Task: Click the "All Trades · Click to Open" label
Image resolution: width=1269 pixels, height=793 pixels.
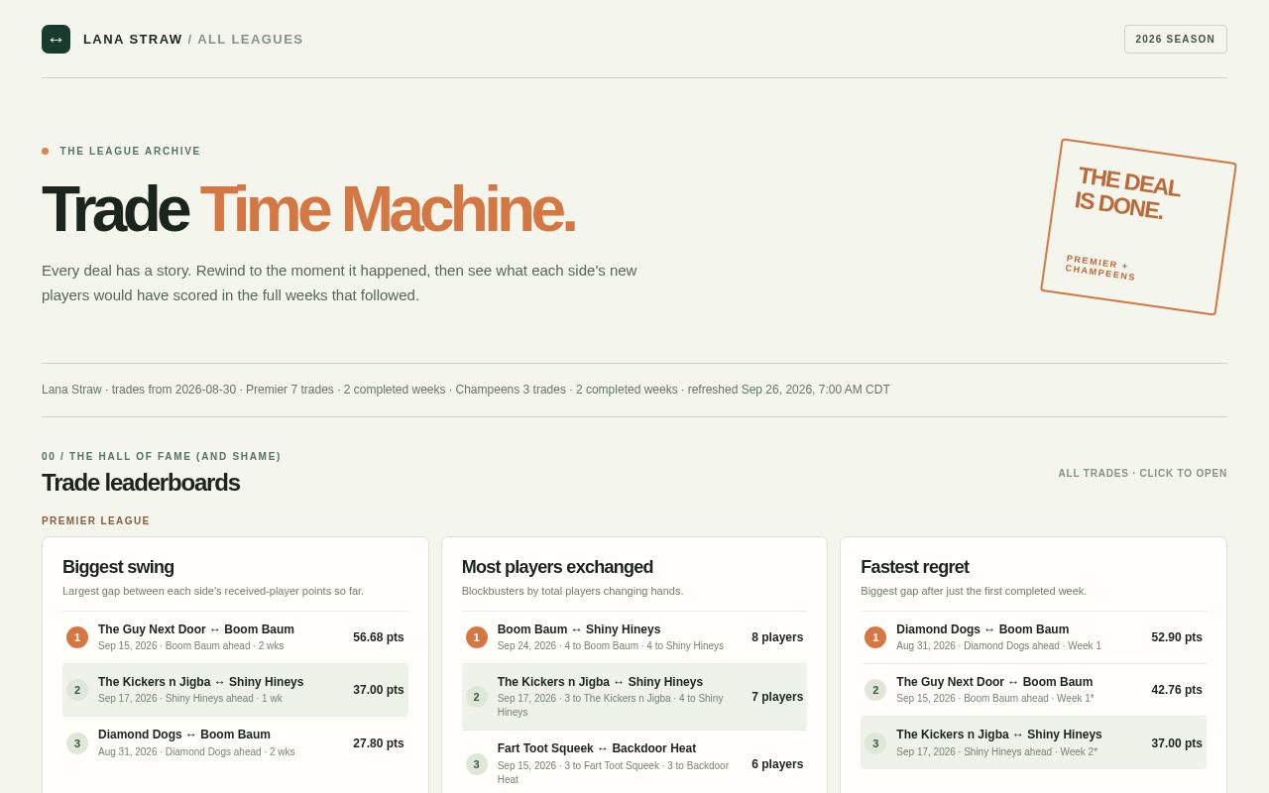Action: [x=1142, y=474]
